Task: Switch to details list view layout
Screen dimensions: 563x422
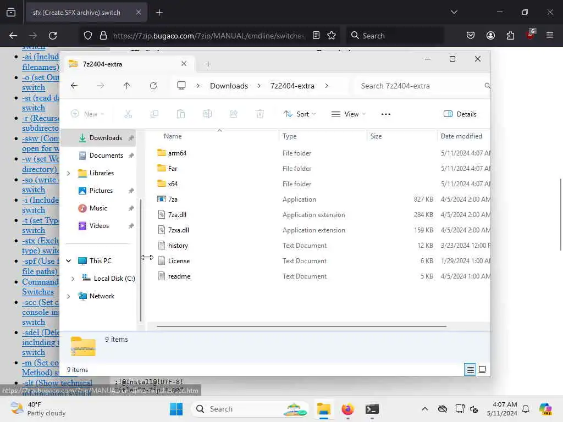Action: [470, 369]
